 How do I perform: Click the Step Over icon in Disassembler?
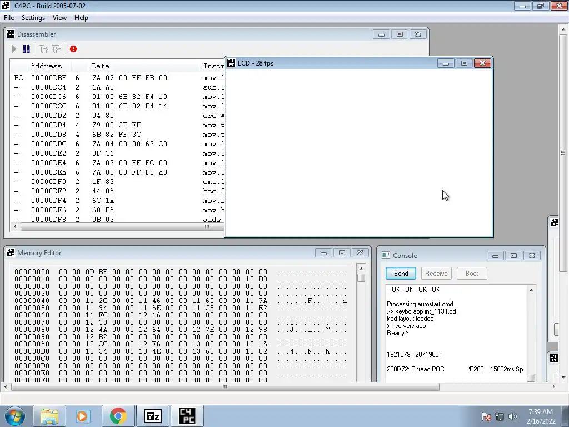click(56, 49)
